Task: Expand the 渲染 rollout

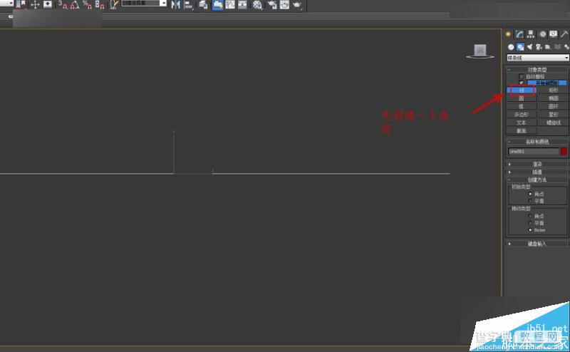Action: 537,165
